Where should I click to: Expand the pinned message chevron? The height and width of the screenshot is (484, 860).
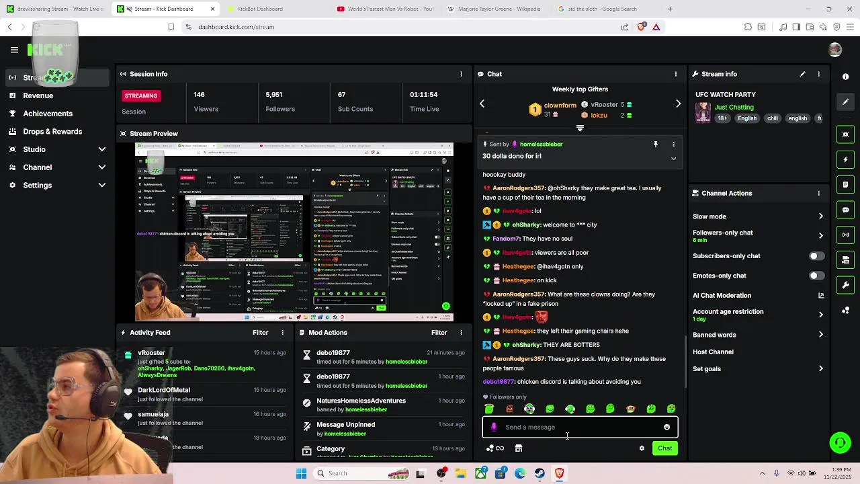(673, 159)
